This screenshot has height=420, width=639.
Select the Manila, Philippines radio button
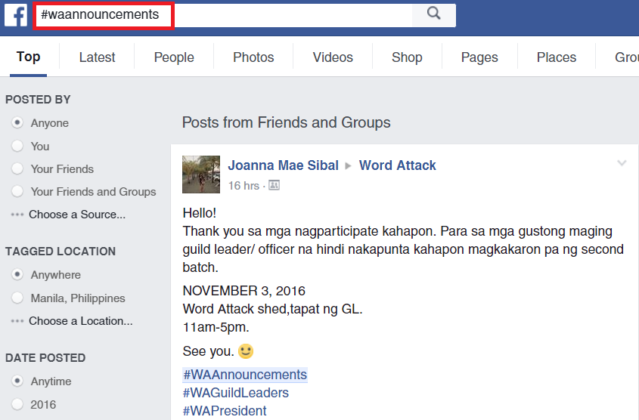pos(17,298)
